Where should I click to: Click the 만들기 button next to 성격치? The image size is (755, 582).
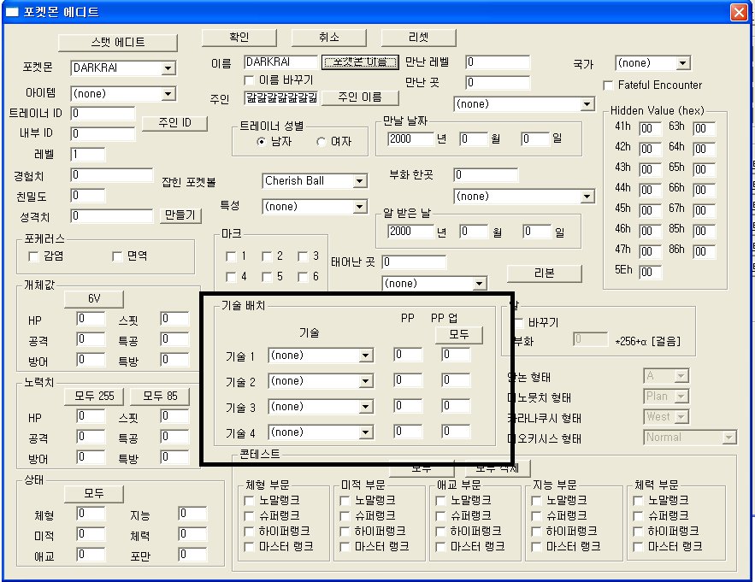click(x=180, y=215)
